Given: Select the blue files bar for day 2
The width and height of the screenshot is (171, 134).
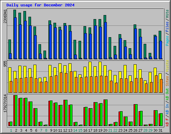Looking at the screenshot, I should (x=15, y=38).
